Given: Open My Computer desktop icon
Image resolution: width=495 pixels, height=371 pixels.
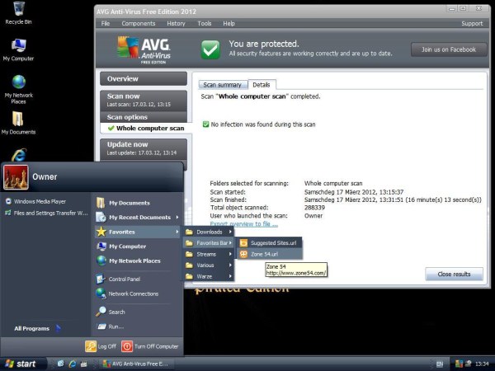Looking at the screenshot, I should 18,49.
